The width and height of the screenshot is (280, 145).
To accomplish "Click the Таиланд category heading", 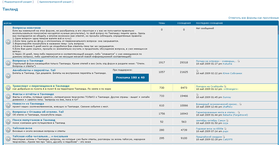I will [x=10, y=9].
